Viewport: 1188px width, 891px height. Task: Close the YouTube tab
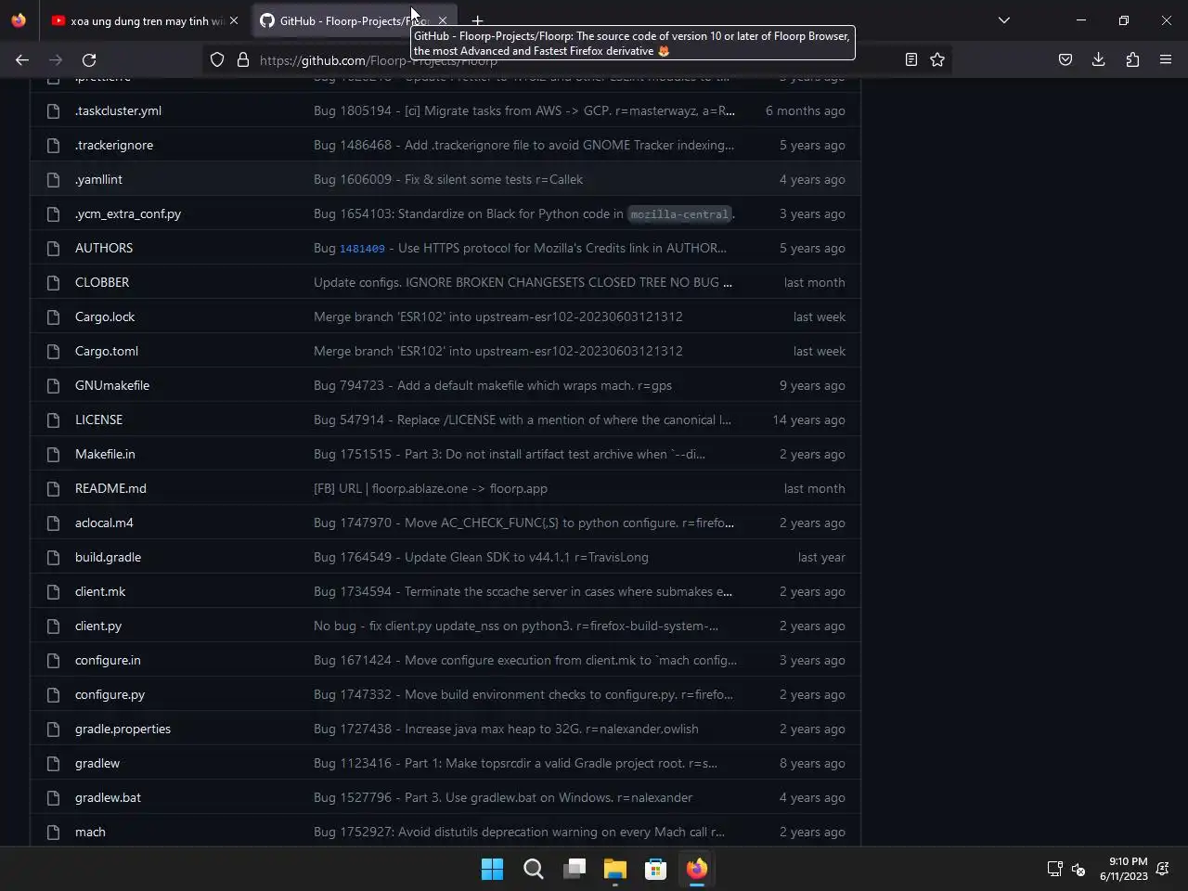pyautogui.click(x=234, y=20)
